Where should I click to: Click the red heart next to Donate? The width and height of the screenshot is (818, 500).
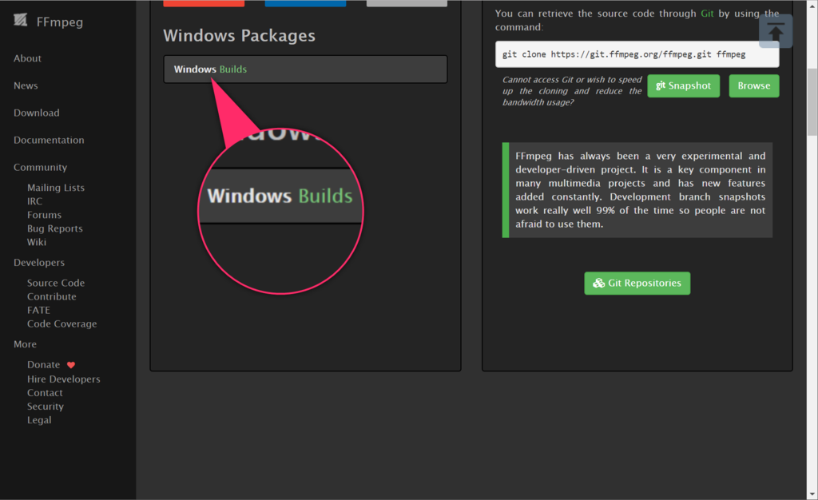coord(71,365)
